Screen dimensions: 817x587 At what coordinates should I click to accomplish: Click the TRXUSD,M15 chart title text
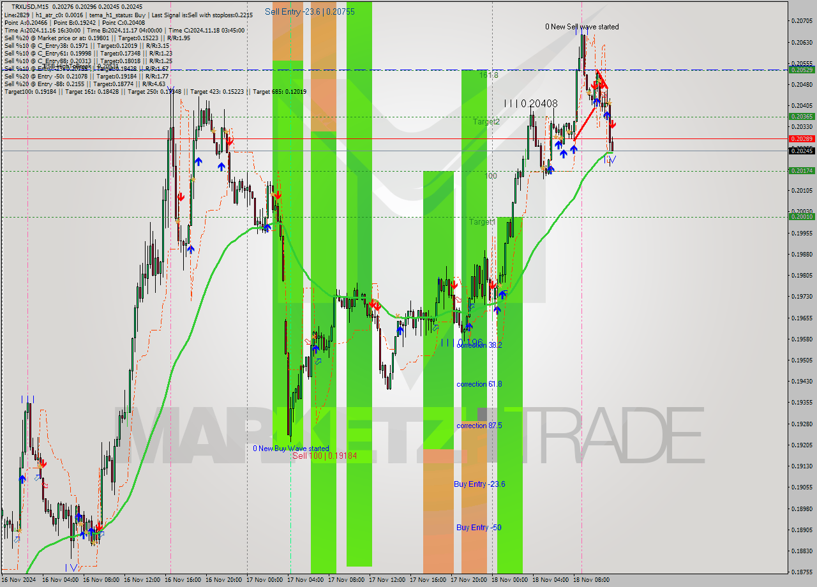click(x=29, y=6)
